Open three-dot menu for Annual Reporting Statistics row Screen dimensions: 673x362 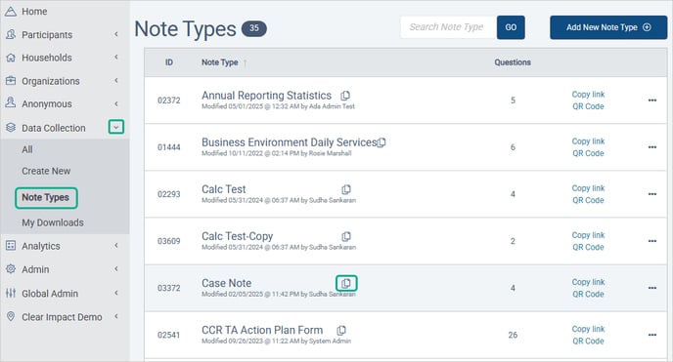(x=651, y=101)
